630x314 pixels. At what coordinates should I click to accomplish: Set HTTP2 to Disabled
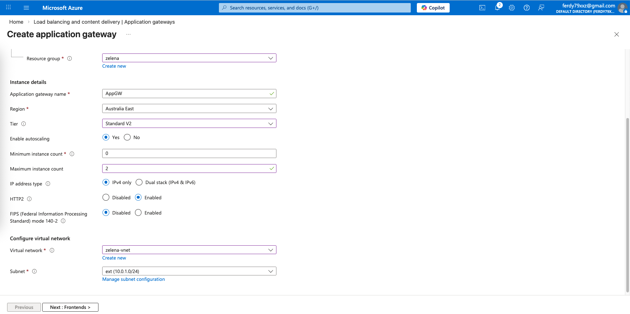tap(106, 198)
